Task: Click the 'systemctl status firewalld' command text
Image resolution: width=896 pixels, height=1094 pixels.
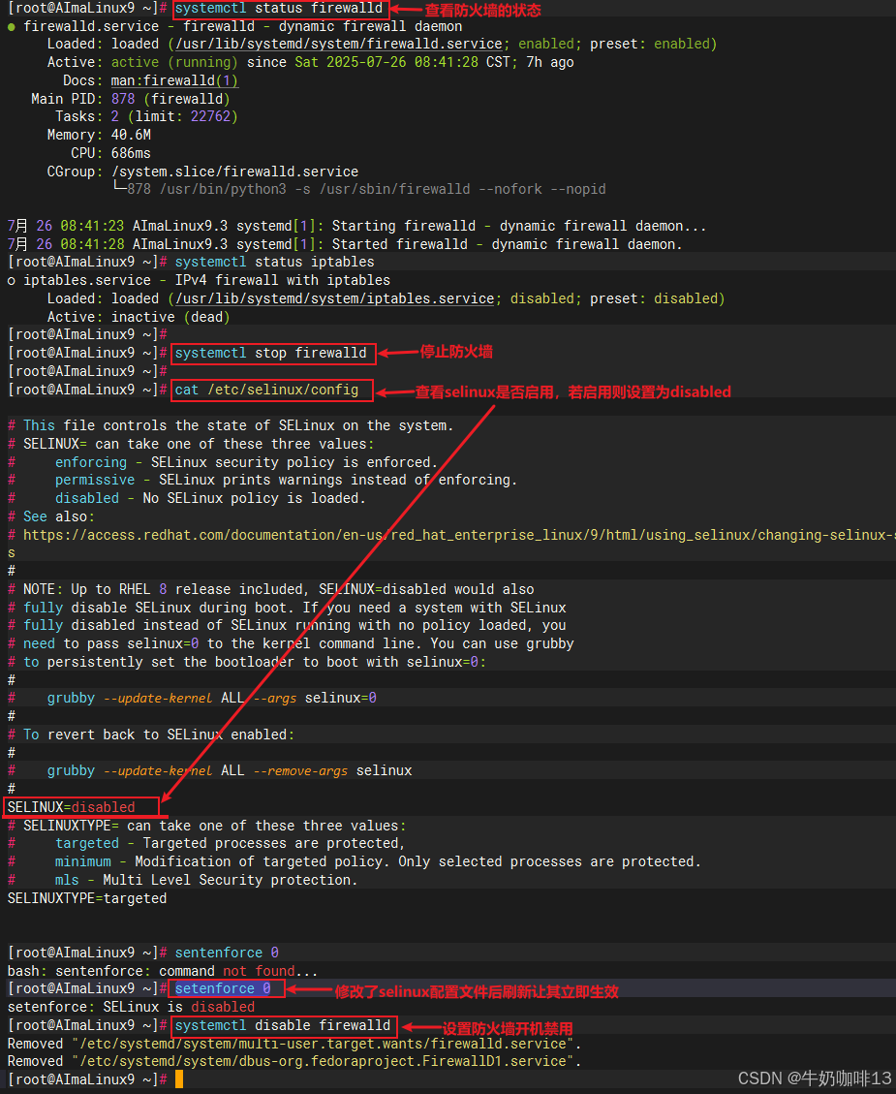Action: tap(279, 9)
